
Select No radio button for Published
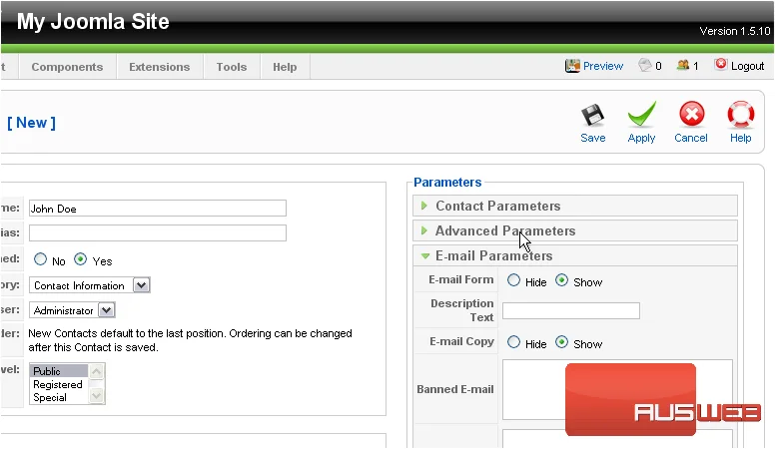coord(40,259)
